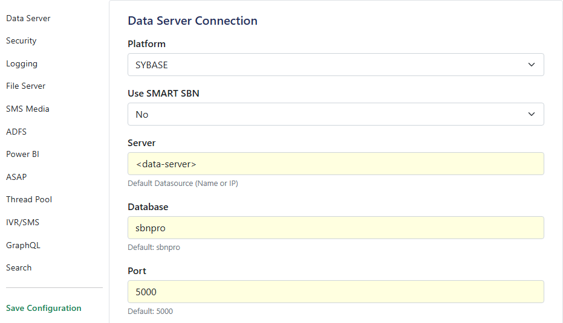Open the Logging section
This screenshot has width=563, height=323.
tap(22, 64)
